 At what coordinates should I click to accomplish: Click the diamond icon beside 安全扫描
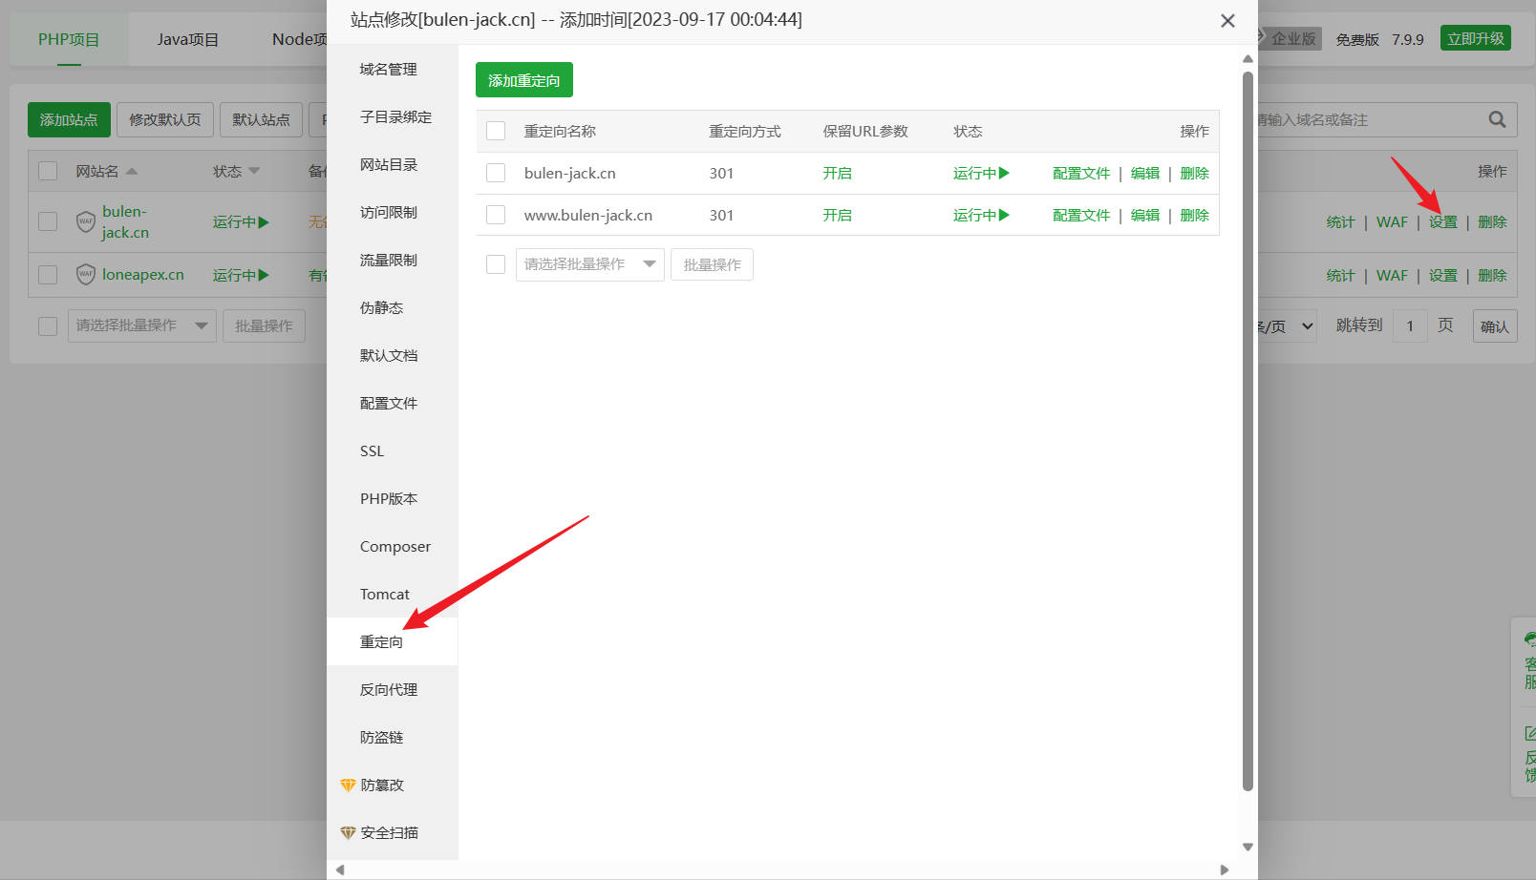point(348,832)
